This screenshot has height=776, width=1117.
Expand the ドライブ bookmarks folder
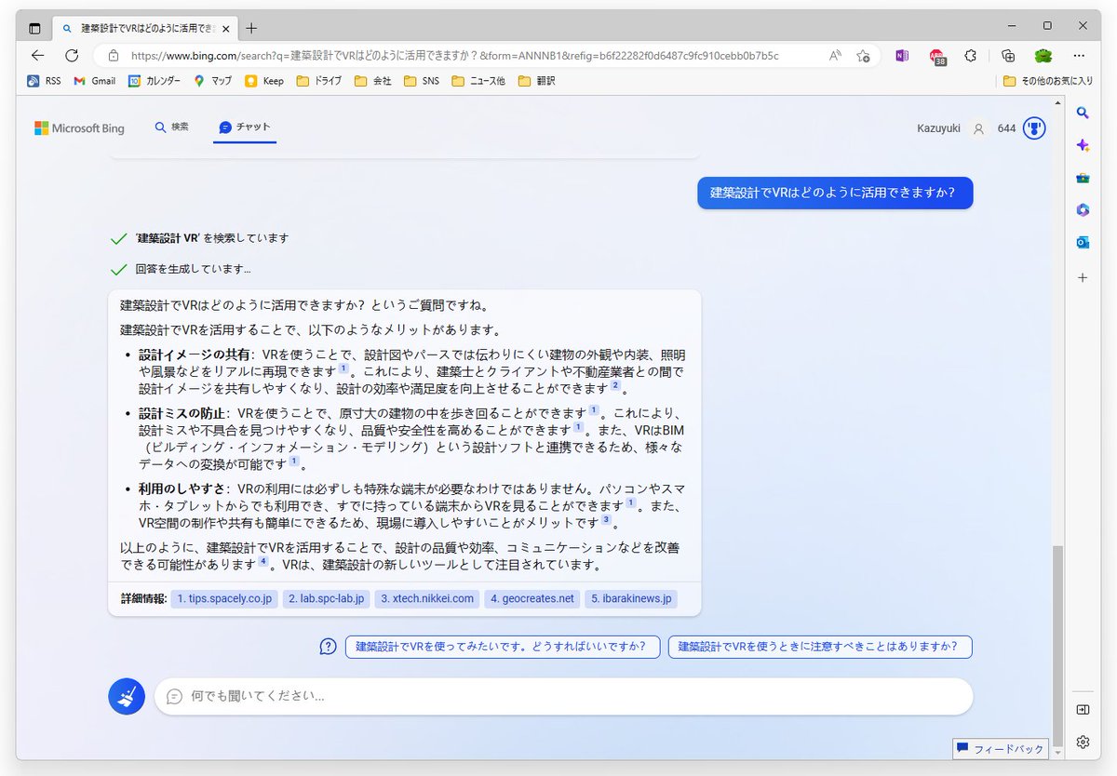319,81
